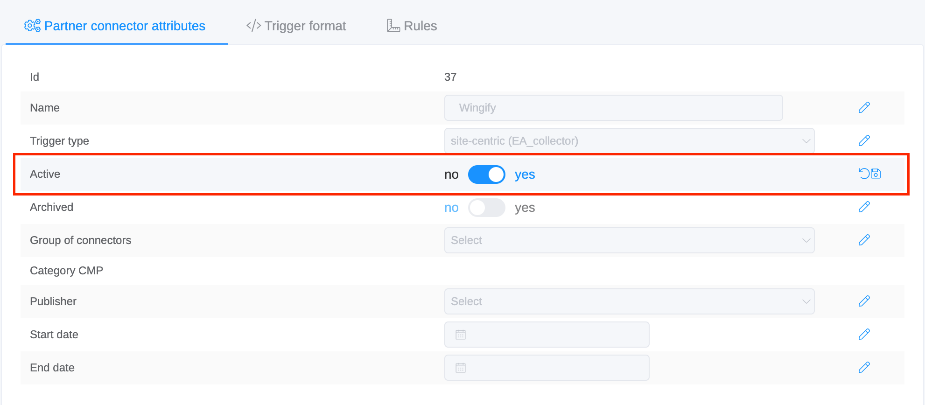Screen dimensions: 925x405
Task: Expand the Group of connectors select
Action: click(x=629, y=240)
